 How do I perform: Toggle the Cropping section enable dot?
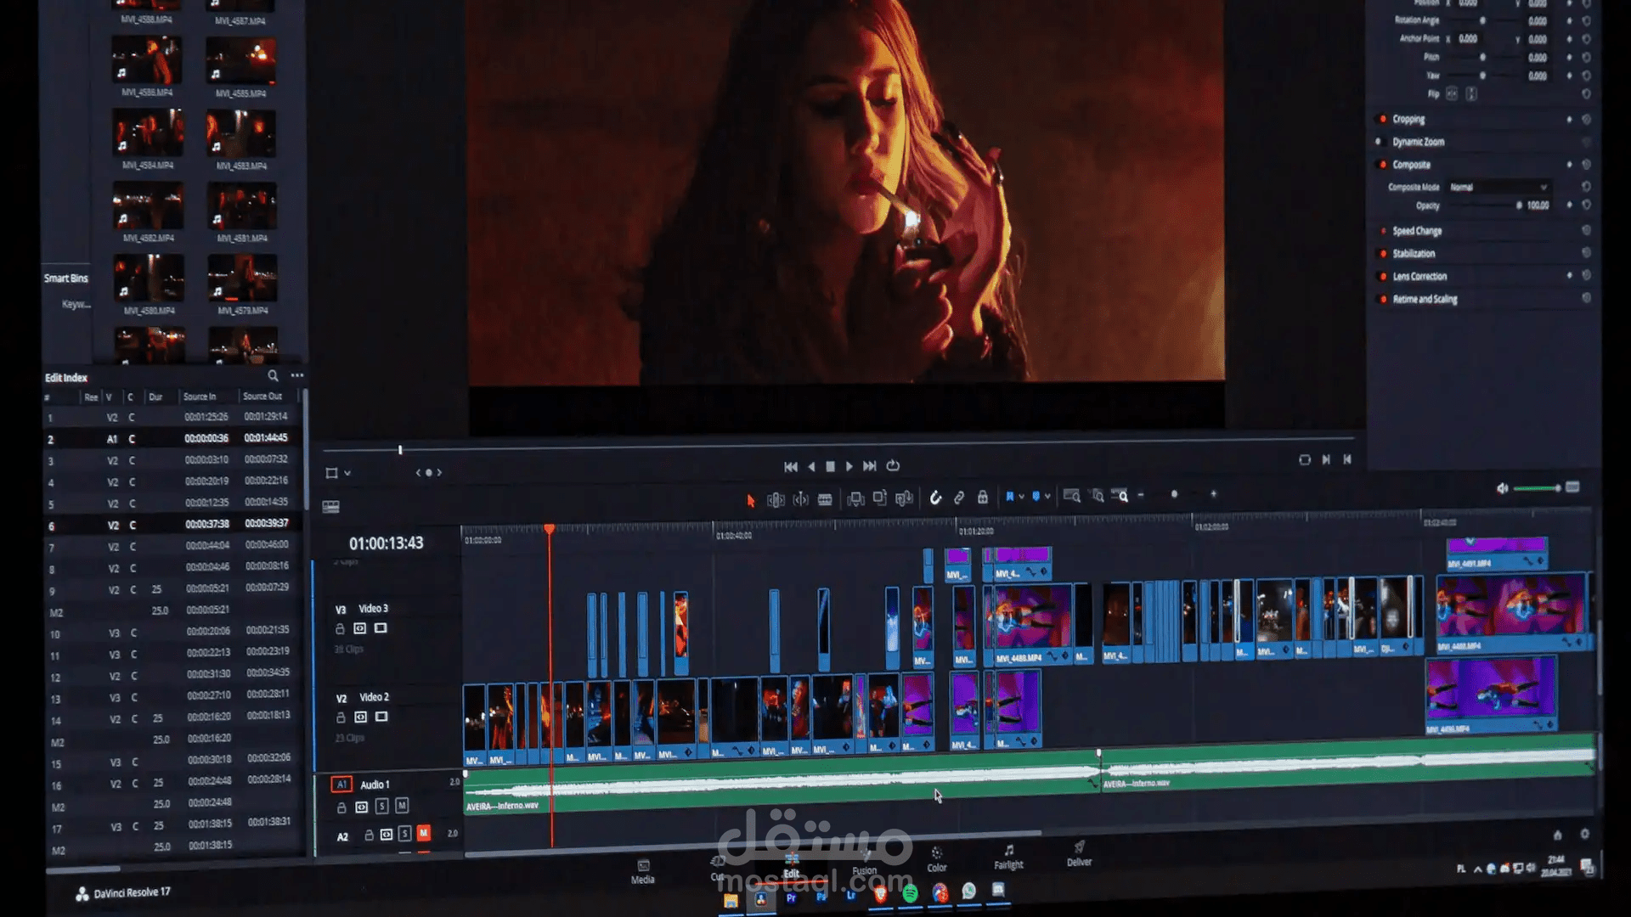[x=1383, y=119]
